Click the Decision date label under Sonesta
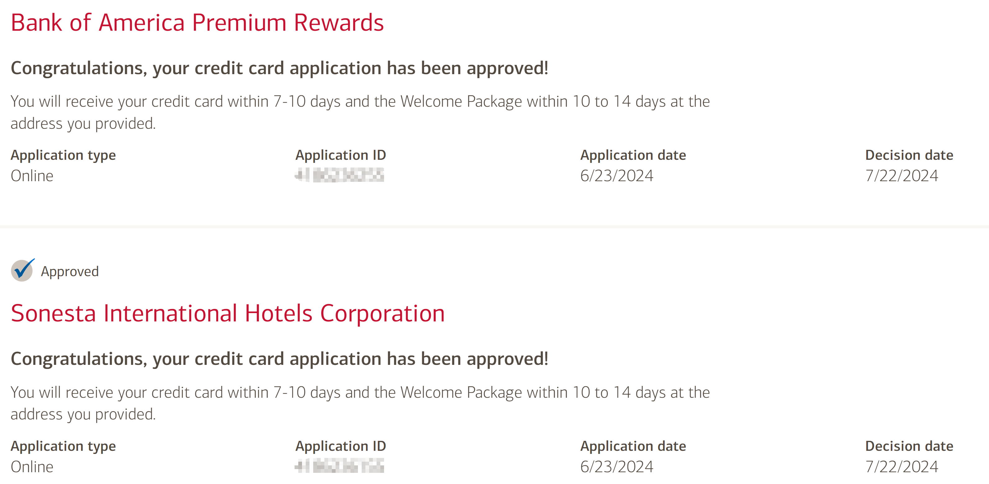This screenshot has width=989, height=484. point(909,446)
